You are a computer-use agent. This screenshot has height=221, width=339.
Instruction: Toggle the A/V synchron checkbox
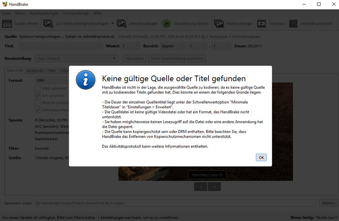pos(38,96)
